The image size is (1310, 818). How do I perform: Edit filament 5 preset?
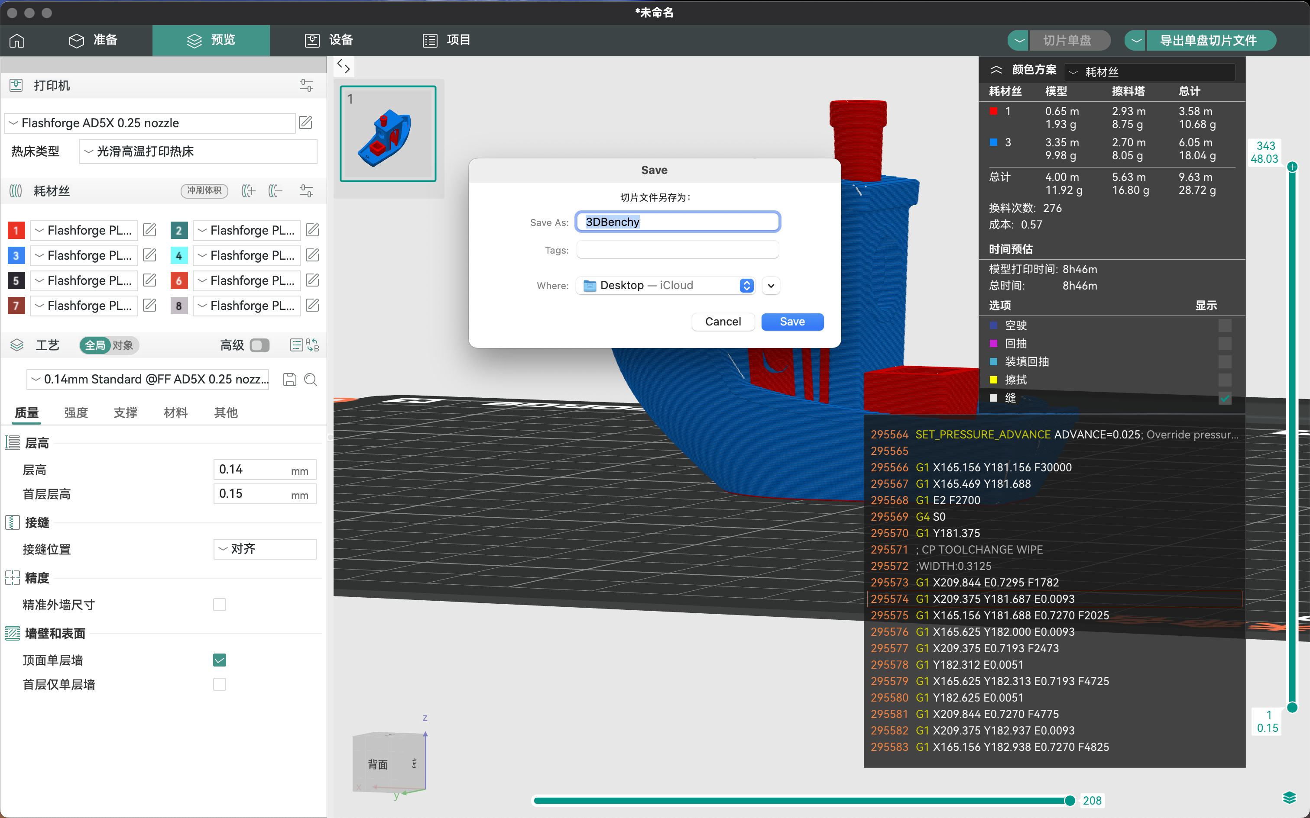(x=149, y=280)
